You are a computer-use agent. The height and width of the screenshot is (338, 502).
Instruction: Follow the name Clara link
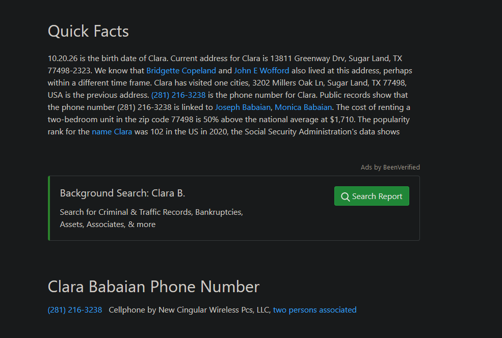tap(112, 132)
